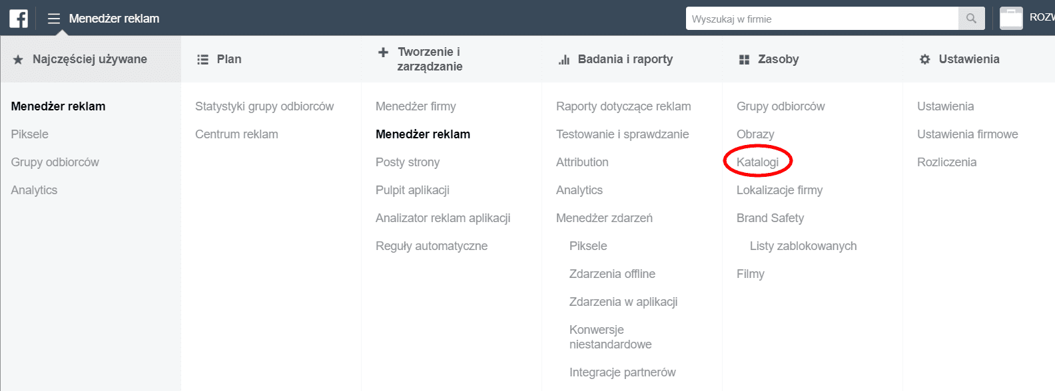This screenshot has height=391, width=1055.
Task: Open Piksele in the left column
Action: pyautogui.click(x=29, y=134)
